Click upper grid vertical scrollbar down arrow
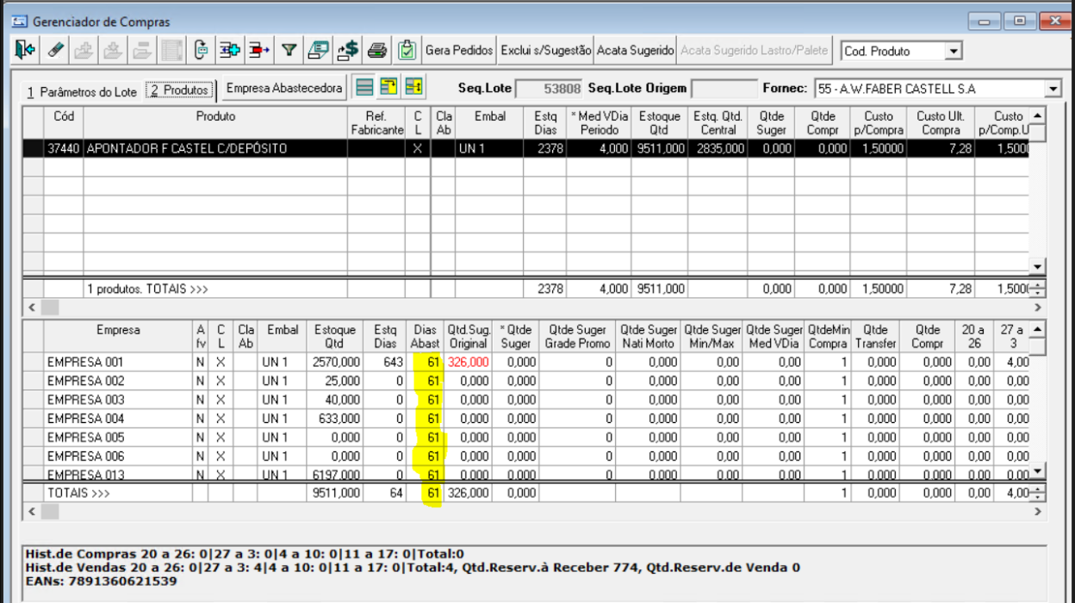The image size is (1075, 603). (x=1037, y=267)
